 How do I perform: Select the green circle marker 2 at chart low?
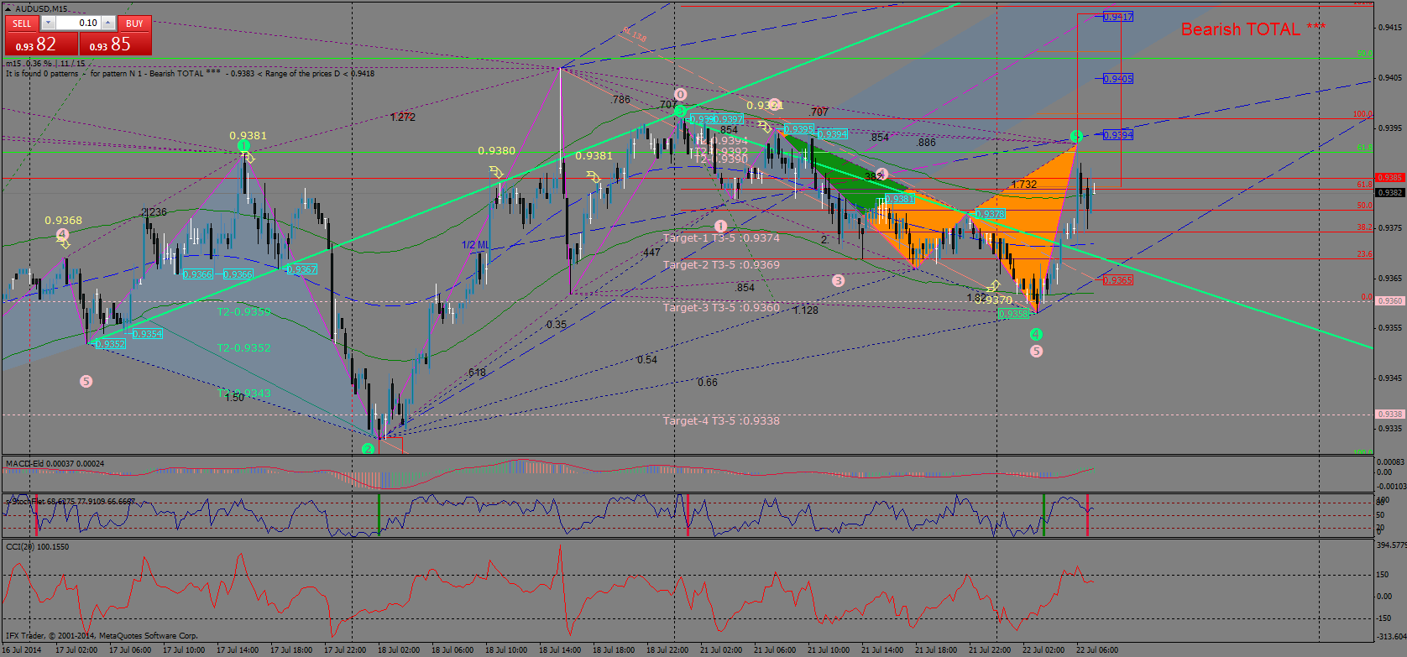click(x=368, y=449)
